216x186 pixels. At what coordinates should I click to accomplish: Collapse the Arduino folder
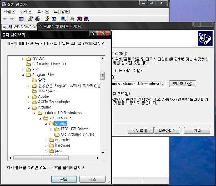point(29,108)
